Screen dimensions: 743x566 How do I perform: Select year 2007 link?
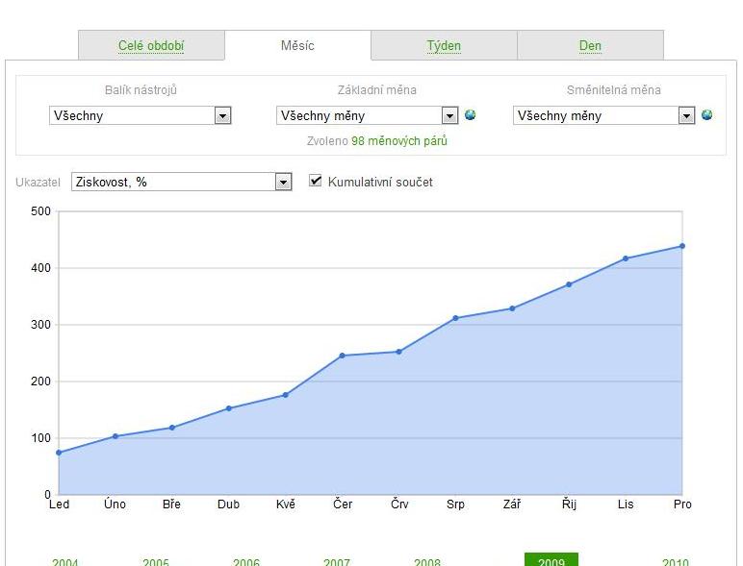coord(337,561)
